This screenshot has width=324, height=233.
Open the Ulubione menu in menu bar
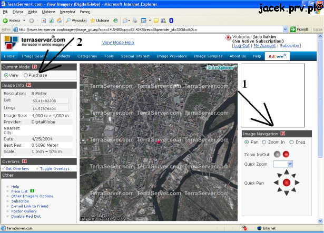pyautogui.click(x=48, y=12)
